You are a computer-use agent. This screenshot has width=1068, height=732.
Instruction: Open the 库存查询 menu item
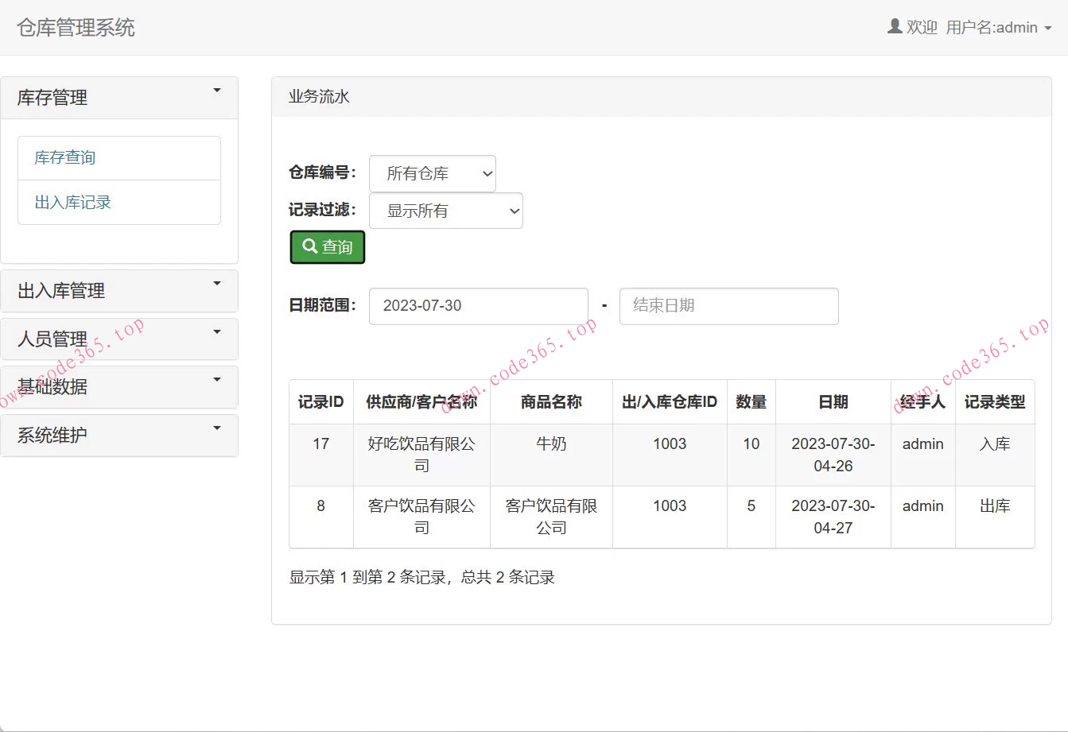pos(65,157)
